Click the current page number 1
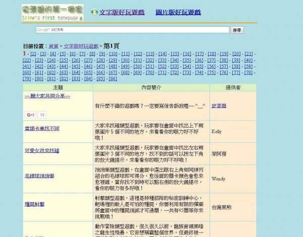The height and width of the screenshot is (237, 303). pyautogui.click(x=24, y=53)
